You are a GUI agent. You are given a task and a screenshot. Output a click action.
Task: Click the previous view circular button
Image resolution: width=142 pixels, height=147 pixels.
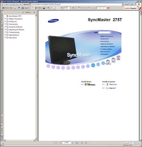coord(82,142)
